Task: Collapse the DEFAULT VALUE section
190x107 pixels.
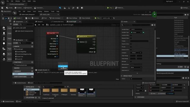Action: 122,76
